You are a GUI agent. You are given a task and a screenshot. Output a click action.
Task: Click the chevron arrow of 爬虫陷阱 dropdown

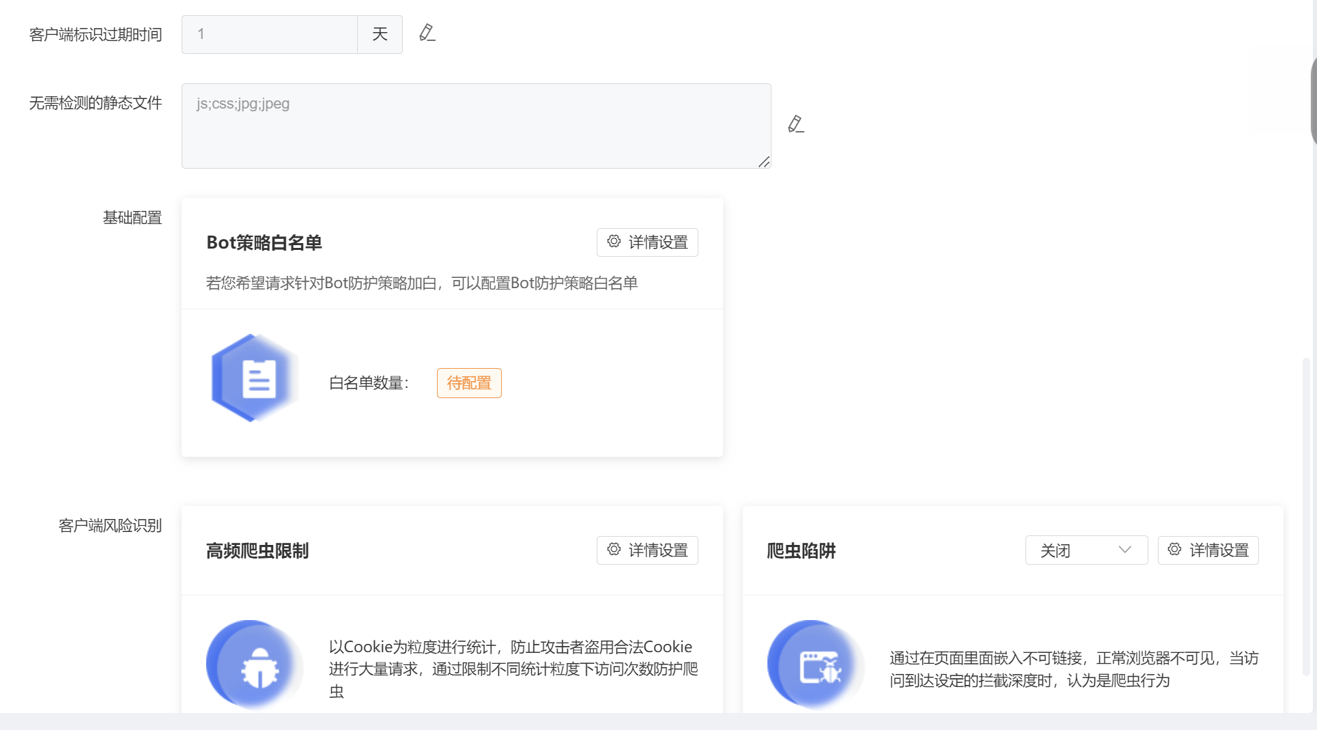[x=1124, y=550]
